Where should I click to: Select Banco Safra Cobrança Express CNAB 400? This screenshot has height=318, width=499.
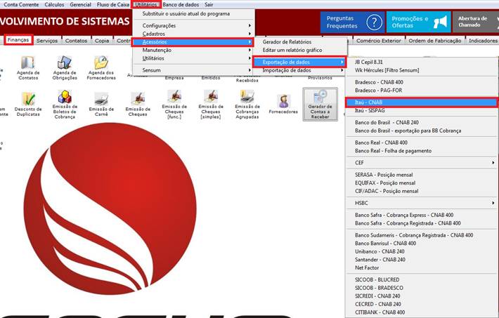point(422,215)
